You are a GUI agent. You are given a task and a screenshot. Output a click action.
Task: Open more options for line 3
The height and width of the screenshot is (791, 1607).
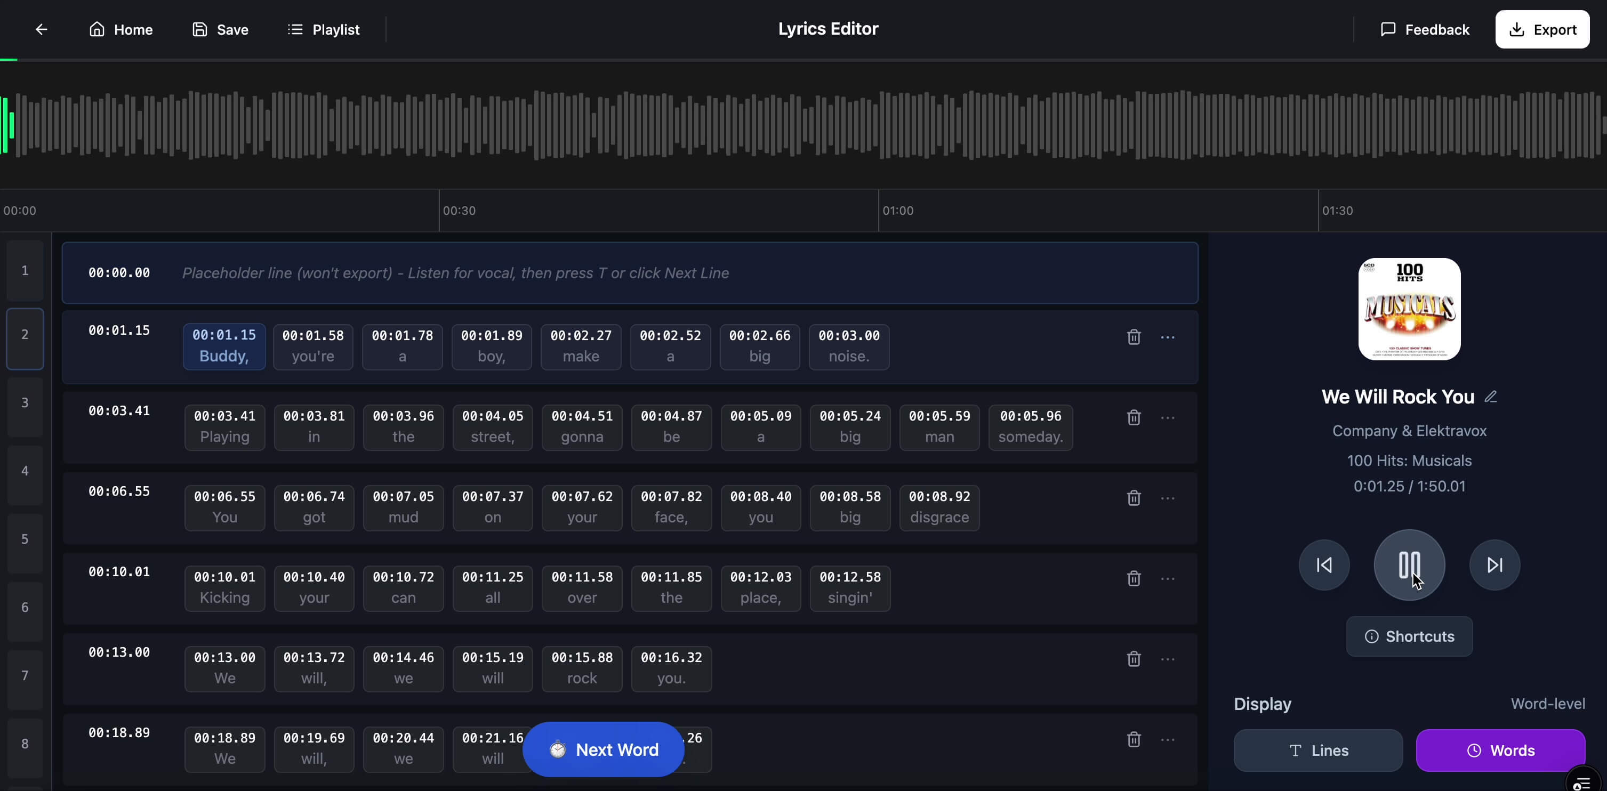click(1167, 417)
